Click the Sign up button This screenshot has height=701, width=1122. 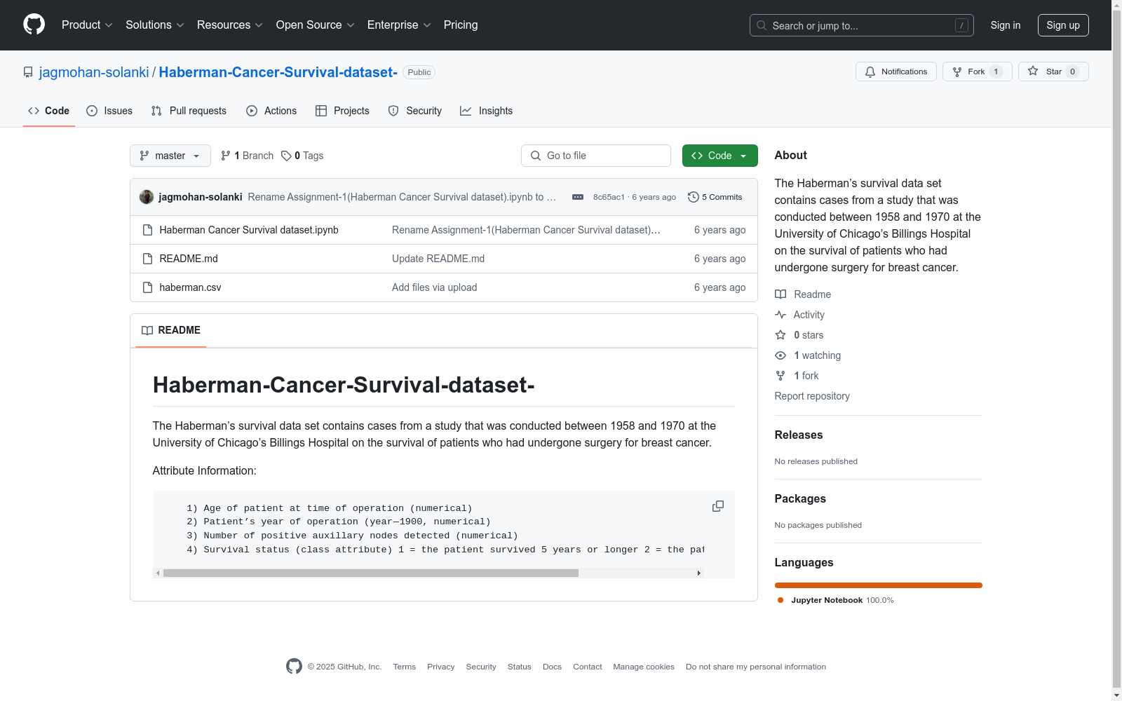[x=1063, y=25]
